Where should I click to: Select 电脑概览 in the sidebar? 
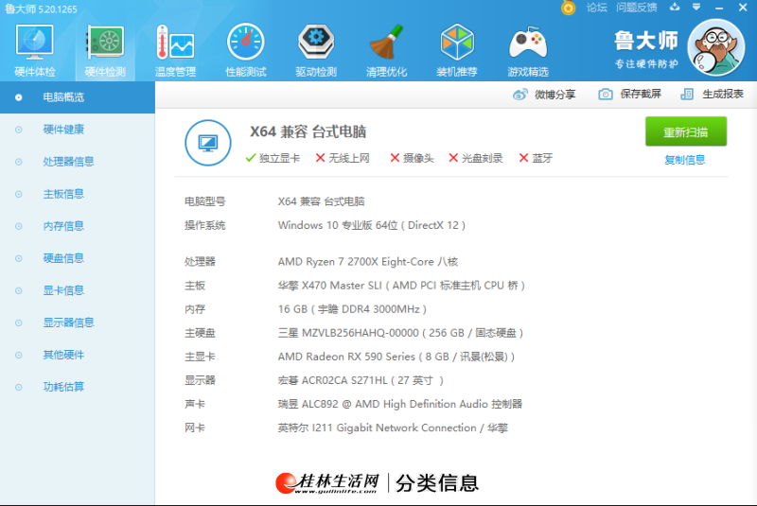click(x=78, y=97)
